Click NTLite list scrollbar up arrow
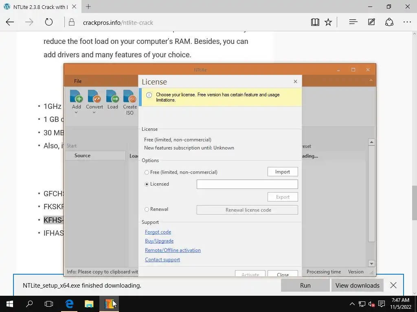The height and width of the screenshot is (312, 417). 371,143
